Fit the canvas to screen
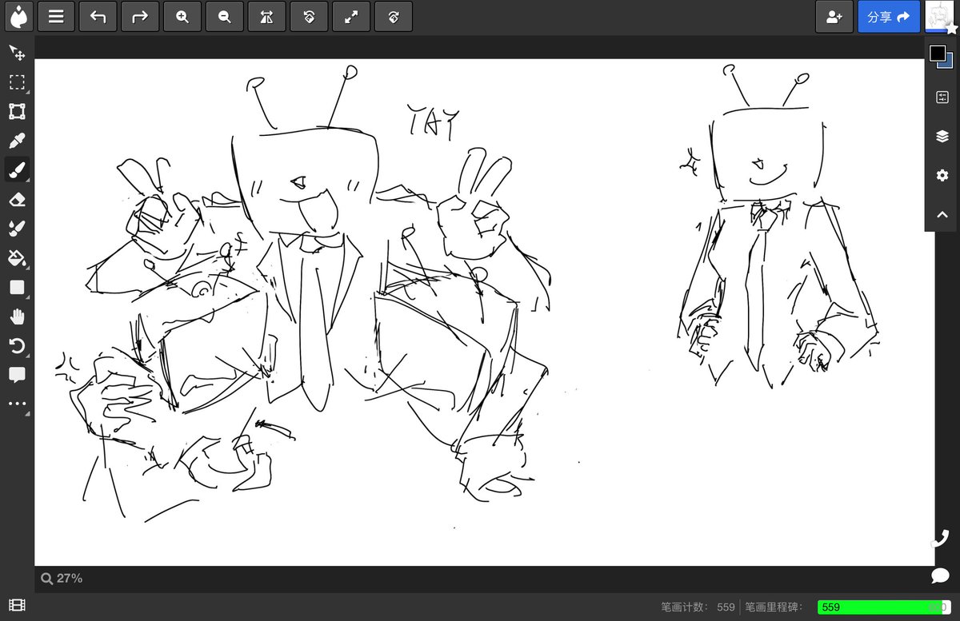 pos(351,17)
